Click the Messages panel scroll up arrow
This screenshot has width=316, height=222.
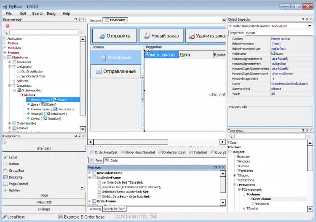point(223,174)
